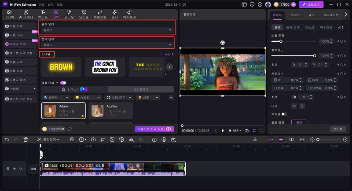Open the 성별 gender filter dropdown
The image size is (352, 191).
tap(148, 97)
